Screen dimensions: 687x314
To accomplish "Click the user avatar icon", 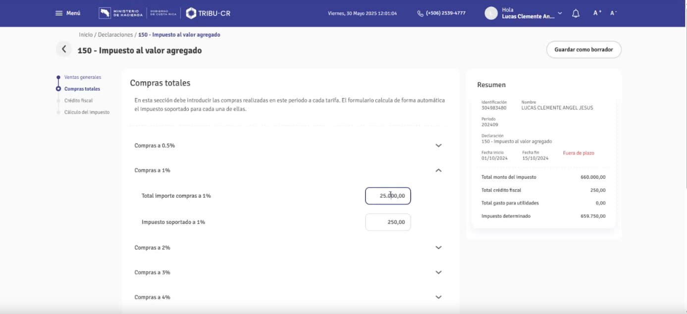I will (x=490, y=13).
